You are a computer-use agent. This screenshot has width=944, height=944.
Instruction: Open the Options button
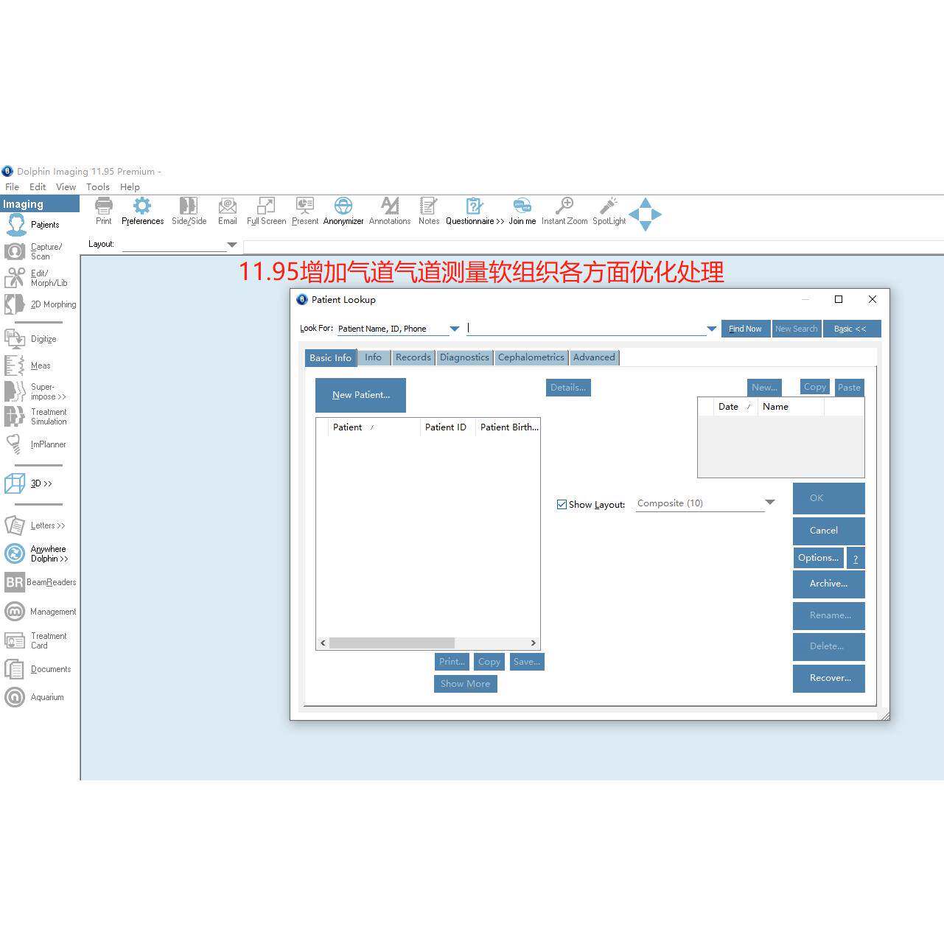818,558
